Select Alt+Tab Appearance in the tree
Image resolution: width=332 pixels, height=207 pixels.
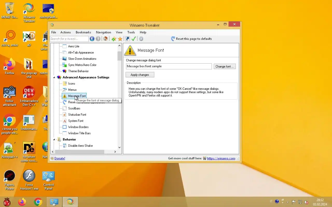coord(81,53)
